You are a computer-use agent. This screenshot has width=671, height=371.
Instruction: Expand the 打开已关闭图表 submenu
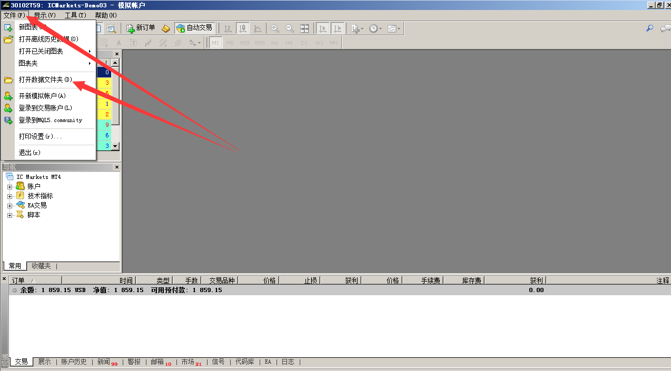click(48, 51)
